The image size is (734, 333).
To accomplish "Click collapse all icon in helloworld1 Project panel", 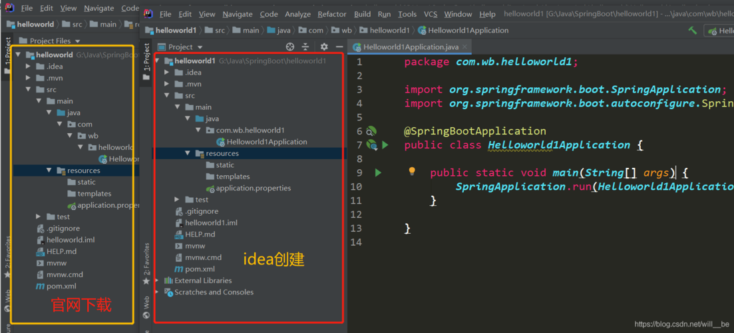I will pos(305,47).
